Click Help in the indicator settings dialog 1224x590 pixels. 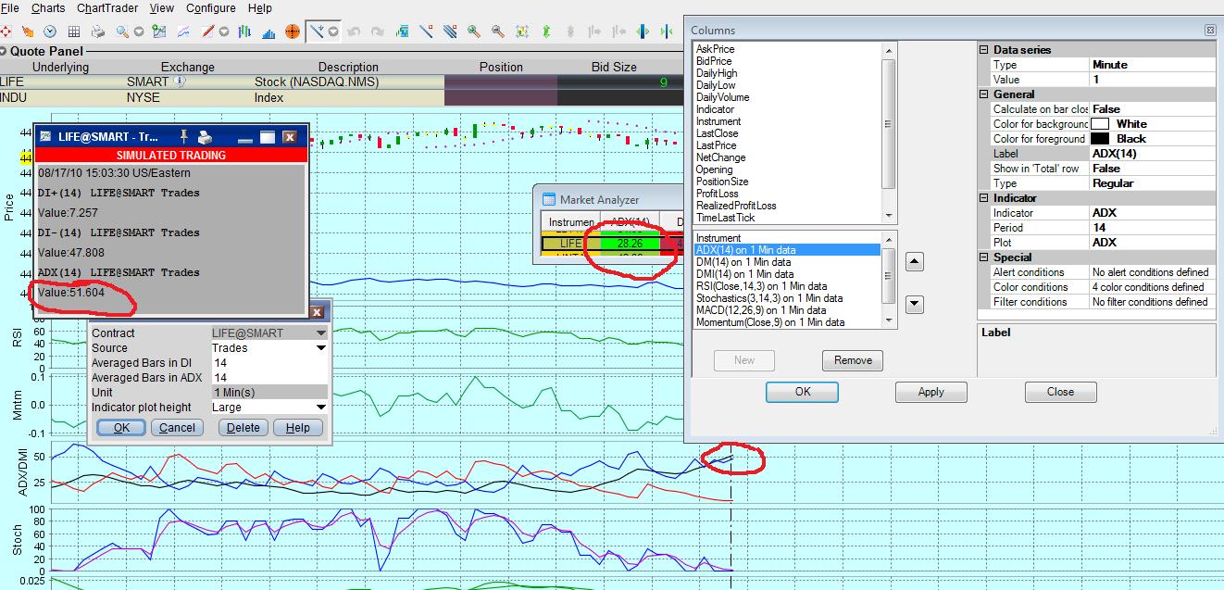pyautogui.click(x=298, y=428)
